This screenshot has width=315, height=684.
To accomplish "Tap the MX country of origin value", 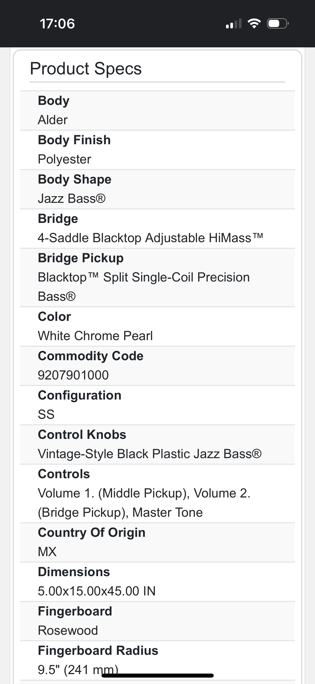I will pyautogui.click(x=47, y=552).
